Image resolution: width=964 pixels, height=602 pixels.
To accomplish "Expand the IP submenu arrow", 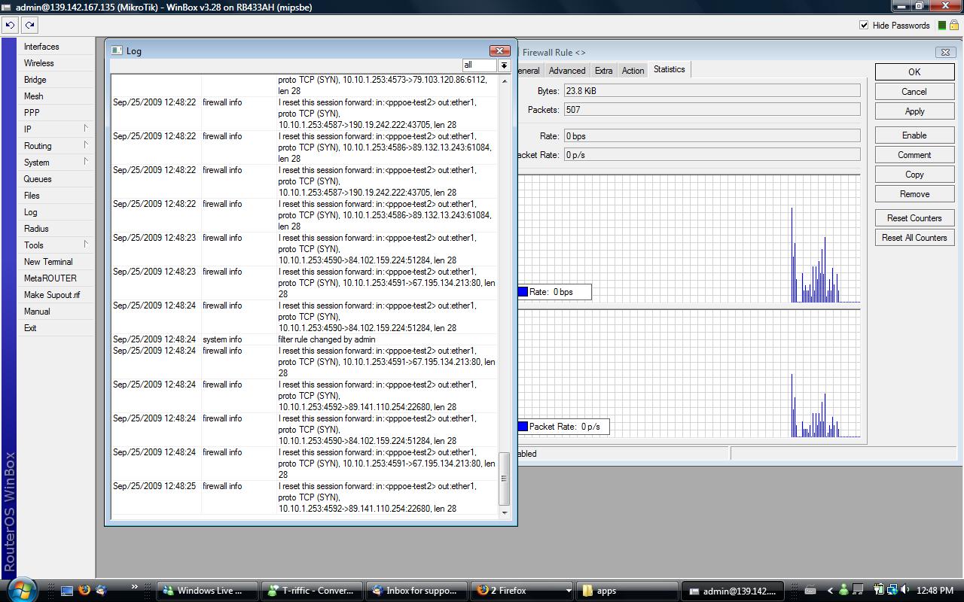I will pos(86,129).
